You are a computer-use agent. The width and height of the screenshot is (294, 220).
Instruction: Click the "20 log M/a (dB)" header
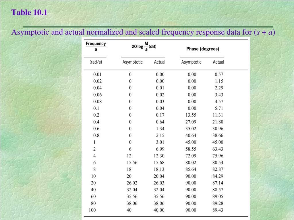click(x=144, y=46)
